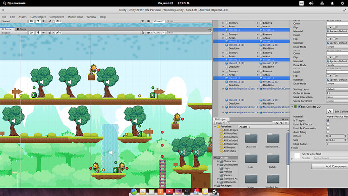The height and width of the screenshot is (196, 348).
Task: Toggle the Is Trigger checkbox
Action: 328,120
